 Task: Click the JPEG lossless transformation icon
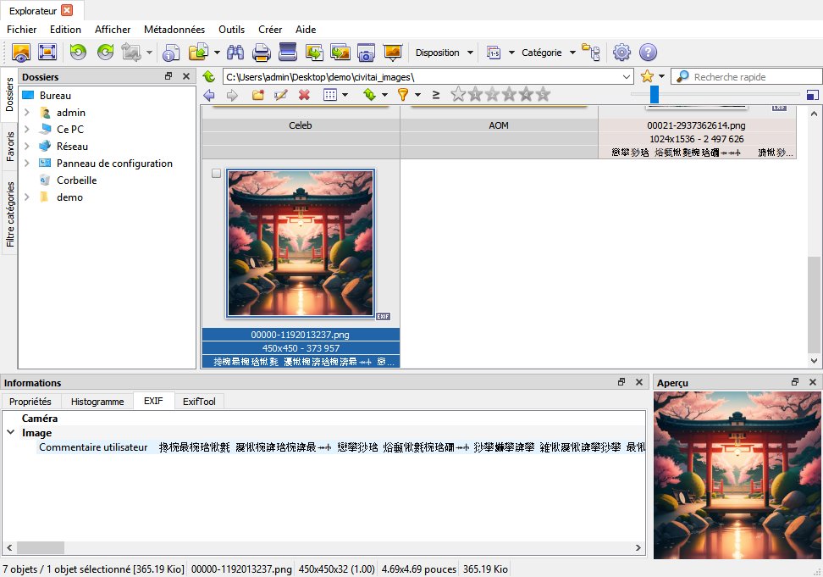click(x=130, y=52)
